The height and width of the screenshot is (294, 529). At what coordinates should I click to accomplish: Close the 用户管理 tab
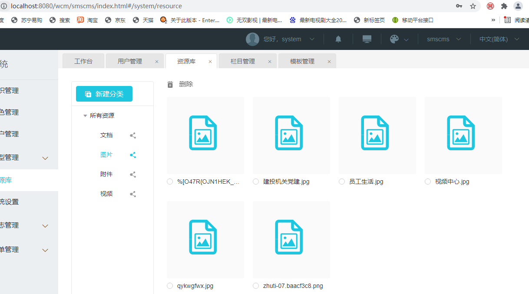[157, 62]
